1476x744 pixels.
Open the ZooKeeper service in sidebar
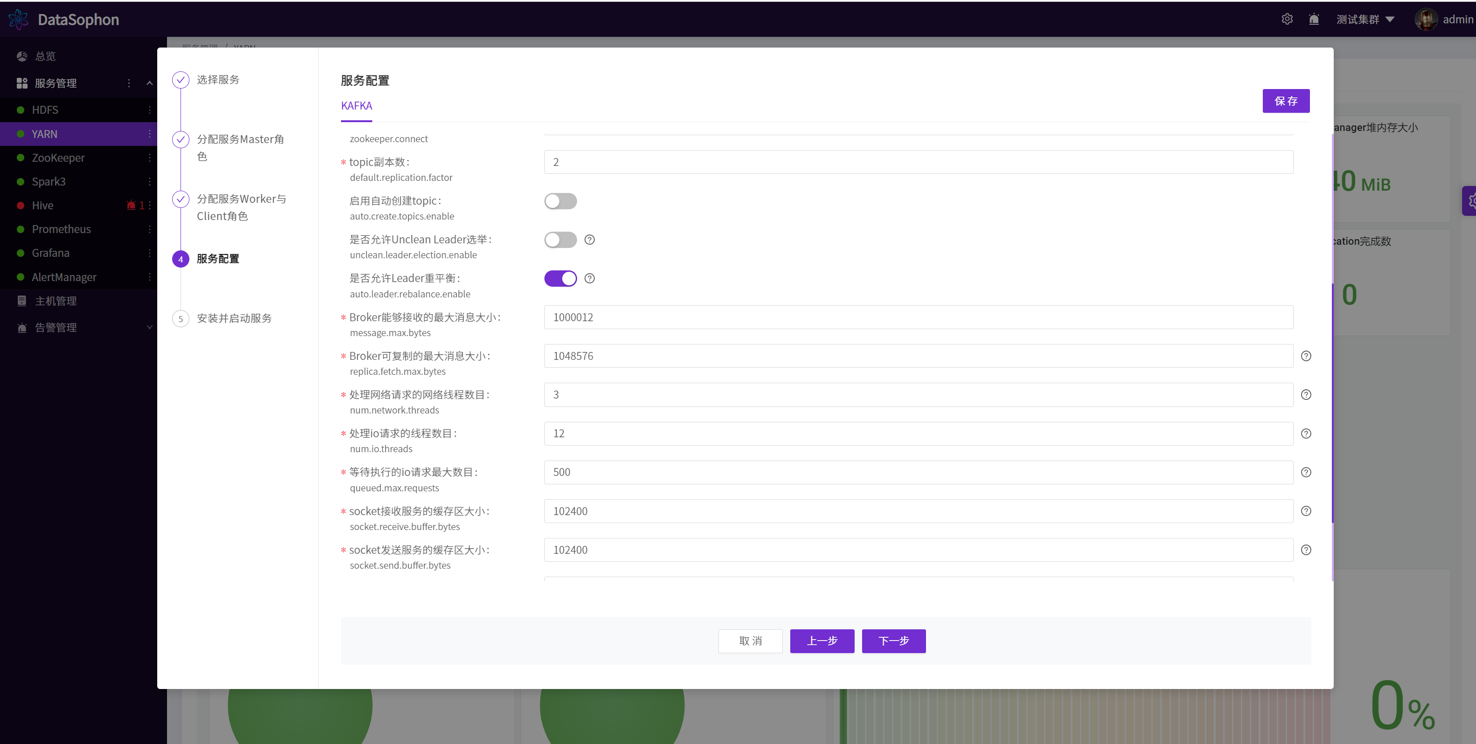click(58, 158)
